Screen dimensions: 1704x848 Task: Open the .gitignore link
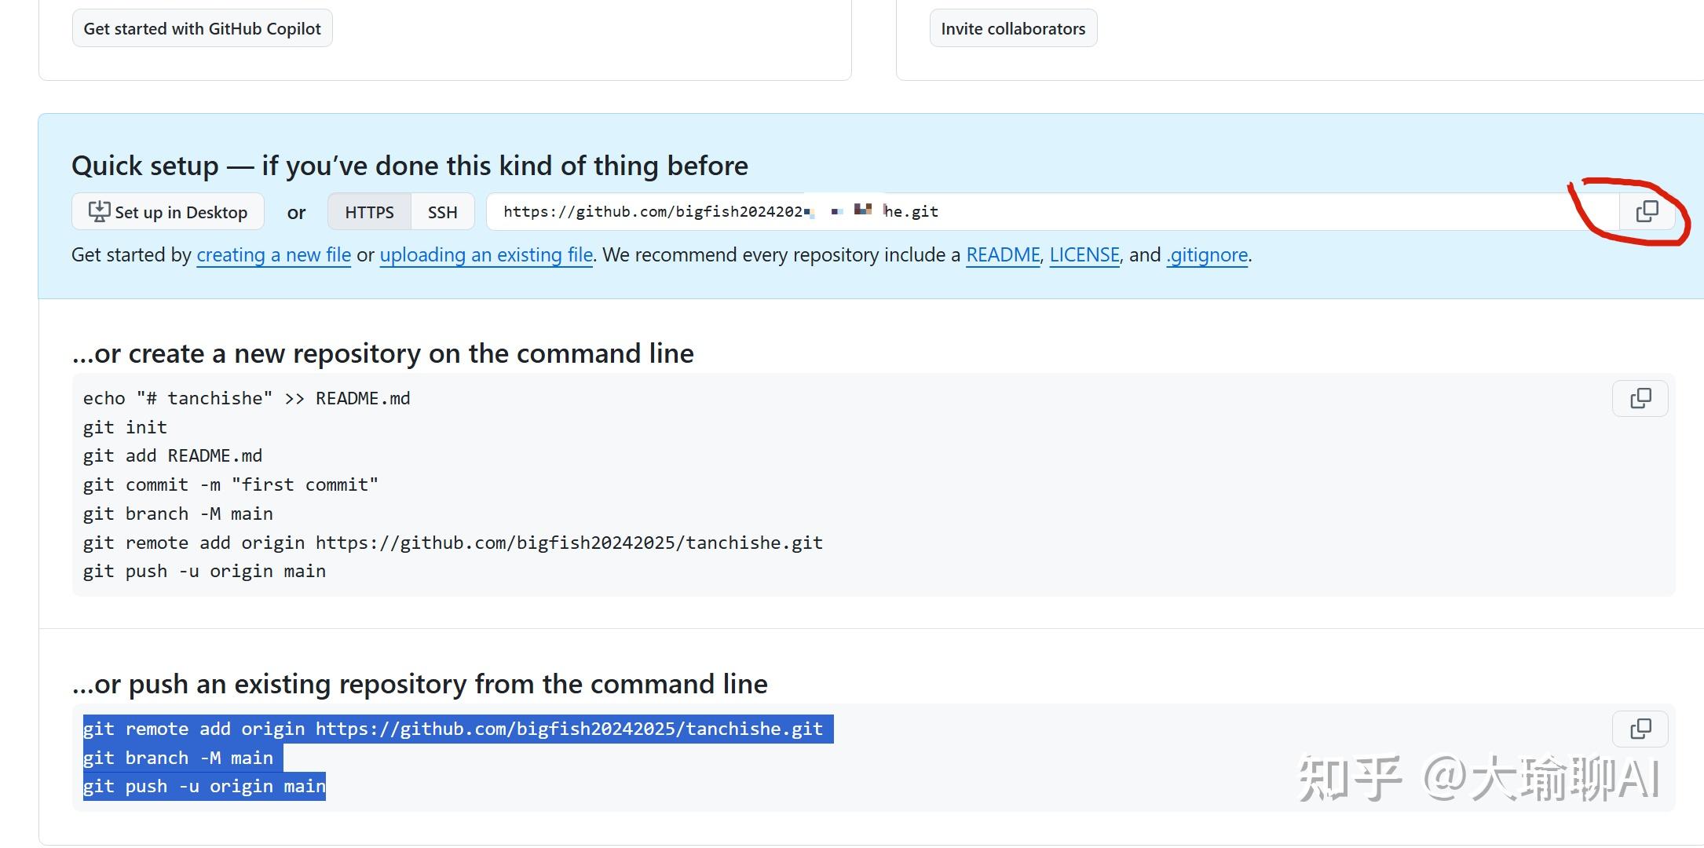pos(1207,255)
